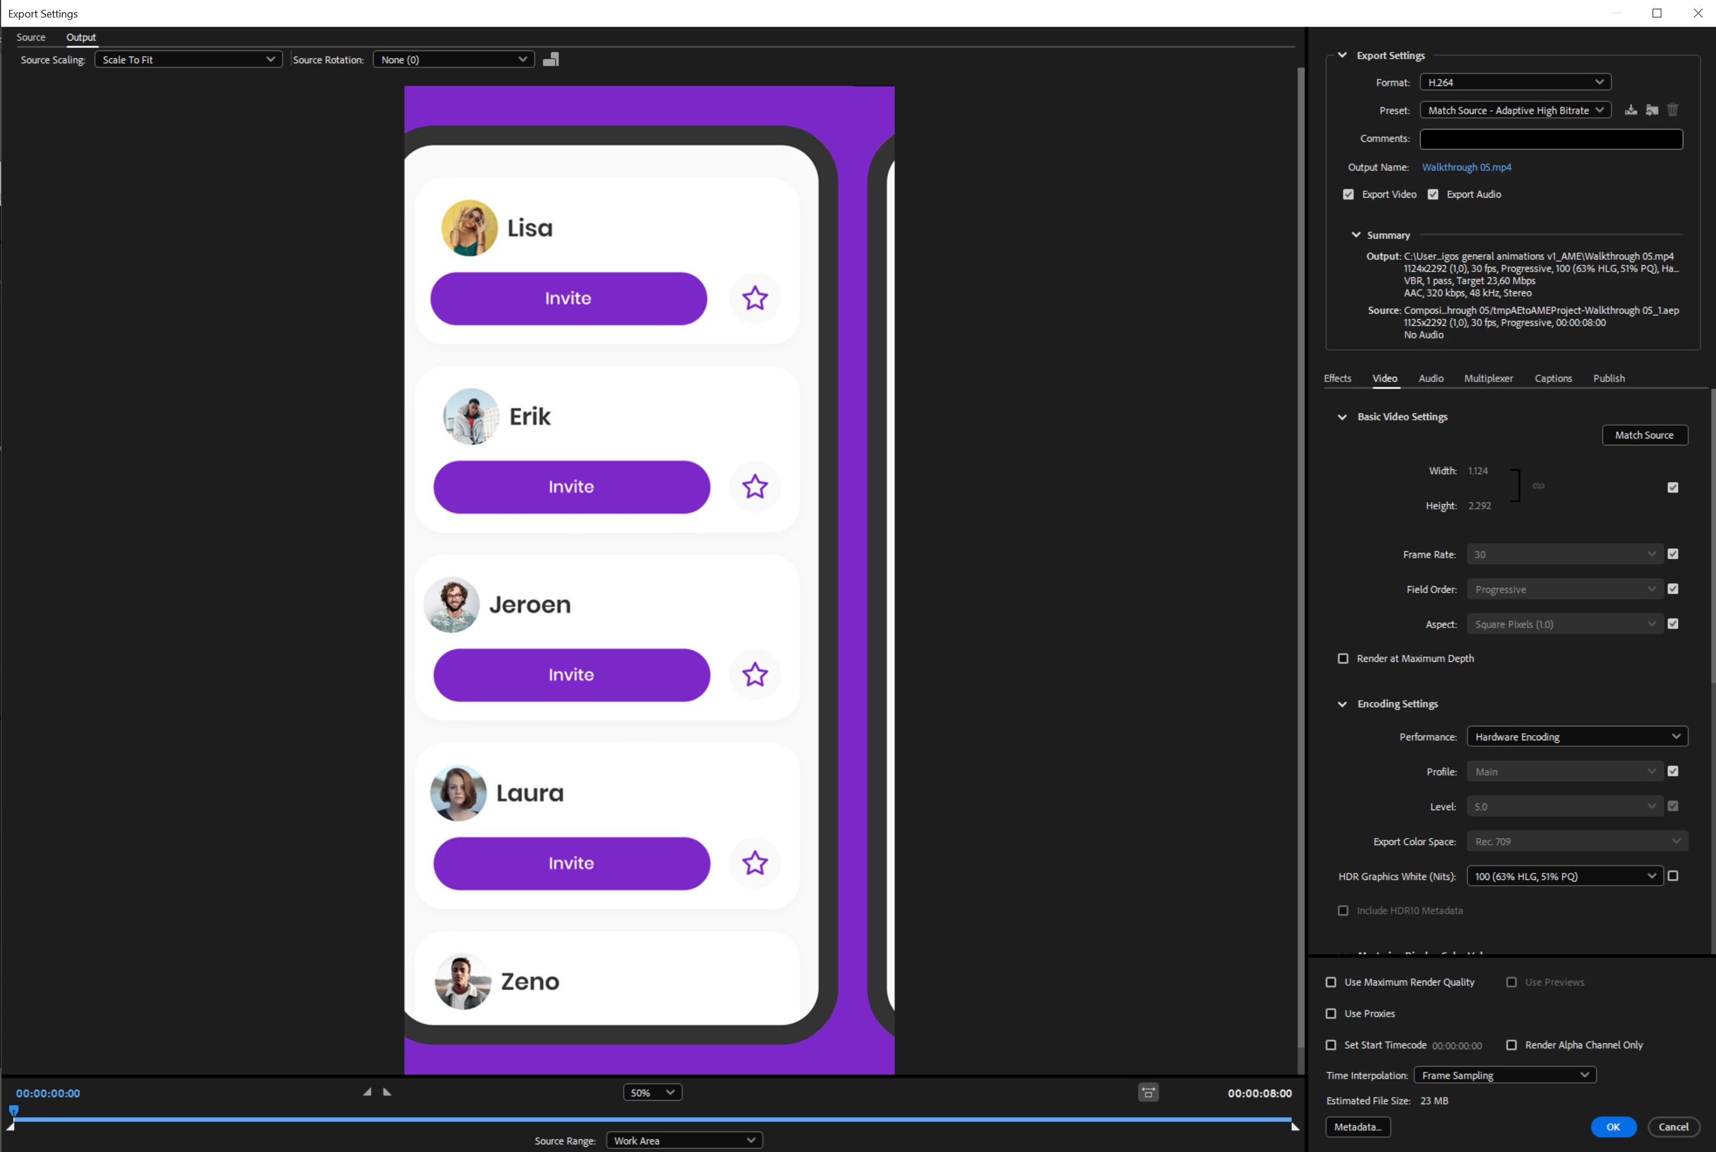Image resolution: width=1716 pixels, height=1152 pixels.
Task: Click the Delete Preset trash icon
Action: (1672, 110)
